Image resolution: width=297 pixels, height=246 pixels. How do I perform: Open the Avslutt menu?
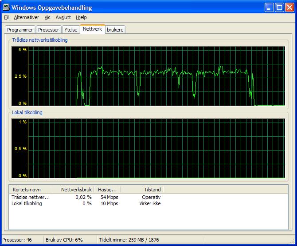pyautogui.click(x=63, y=17)
